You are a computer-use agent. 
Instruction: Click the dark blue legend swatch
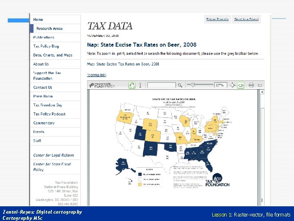click(x=140, y=174)
